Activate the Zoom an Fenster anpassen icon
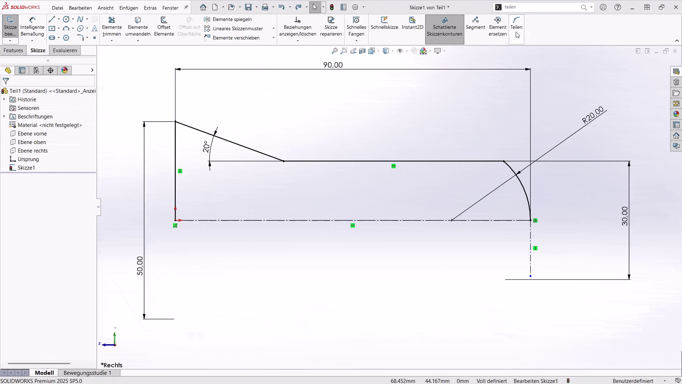 point(334,51)
